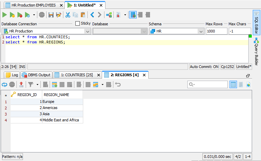Expand the Schema dropdown showing HR

[201, 31]
